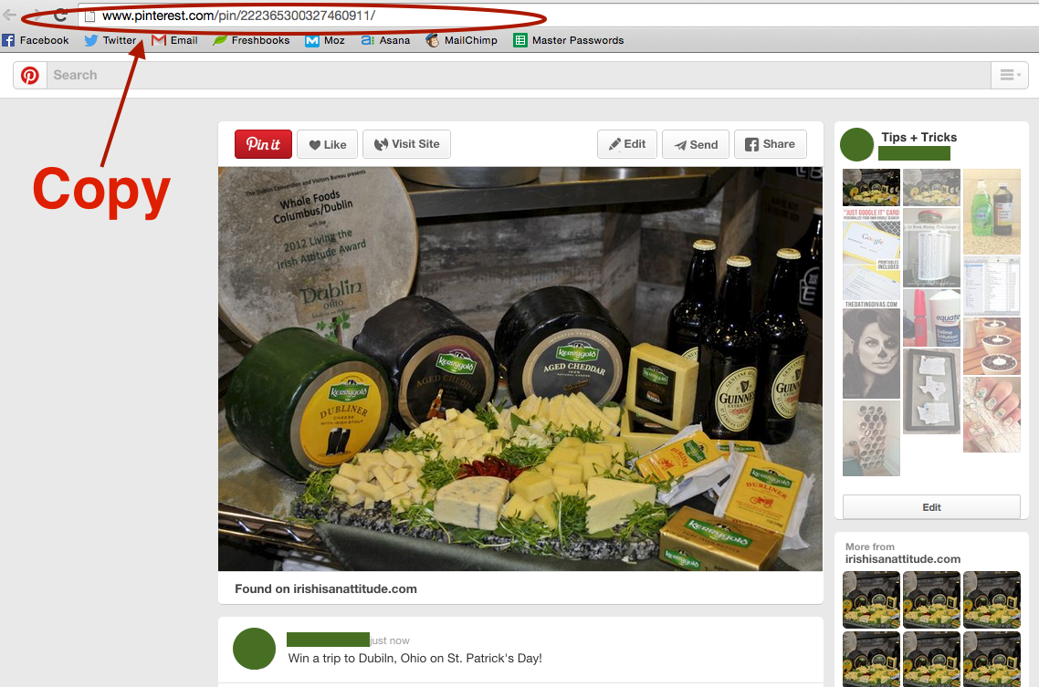Click the browser back arrow

pos(9,15)
